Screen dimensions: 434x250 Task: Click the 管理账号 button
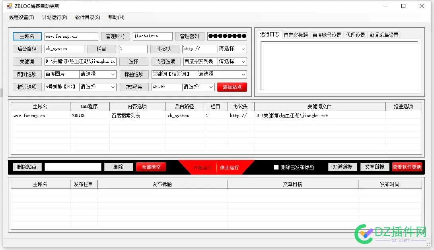pyautogui.click(x=115, y=36)
